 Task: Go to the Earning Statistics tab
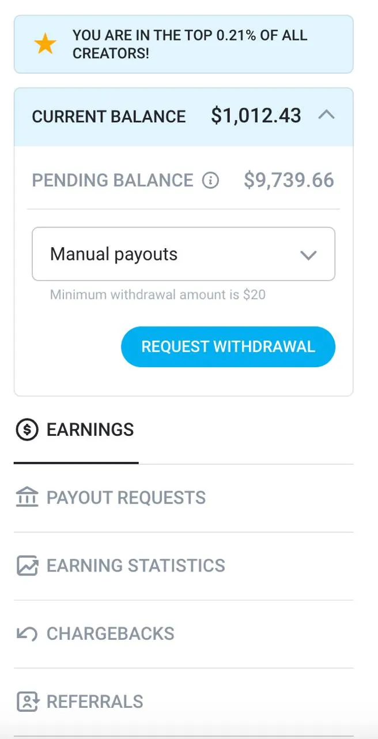pyautogui.click(x=135, y=565)
